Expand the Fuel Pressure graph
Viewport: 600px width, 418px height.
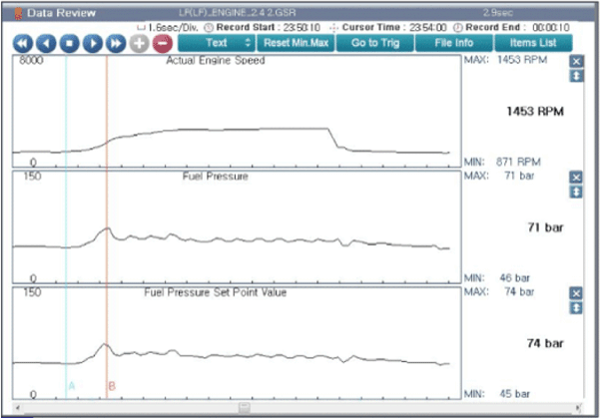(x=576, y=192)
